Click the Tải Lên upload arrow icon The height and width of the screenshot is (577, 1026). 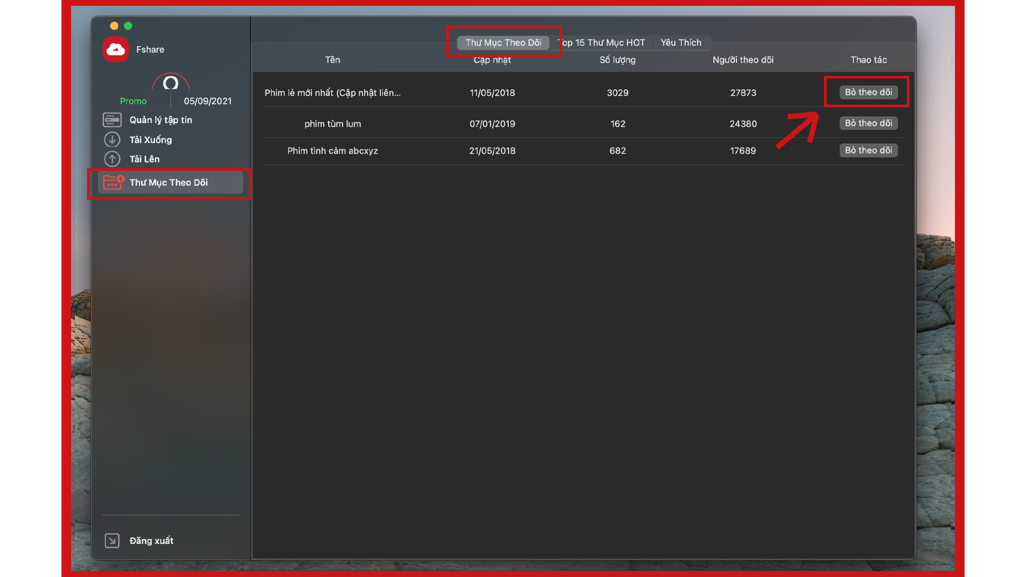(x=112, y=159)
